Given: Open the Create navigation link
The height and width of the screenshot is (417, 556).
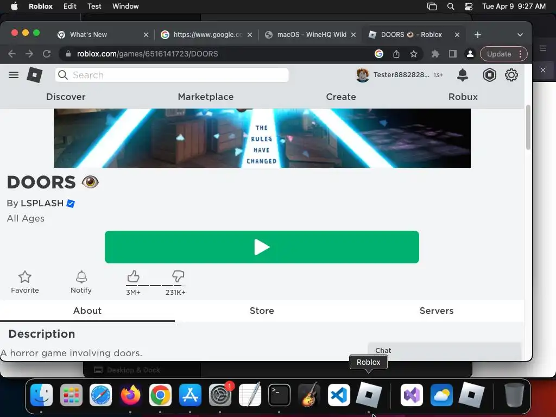Looking at the screenshot, I should tap(341, 97).
